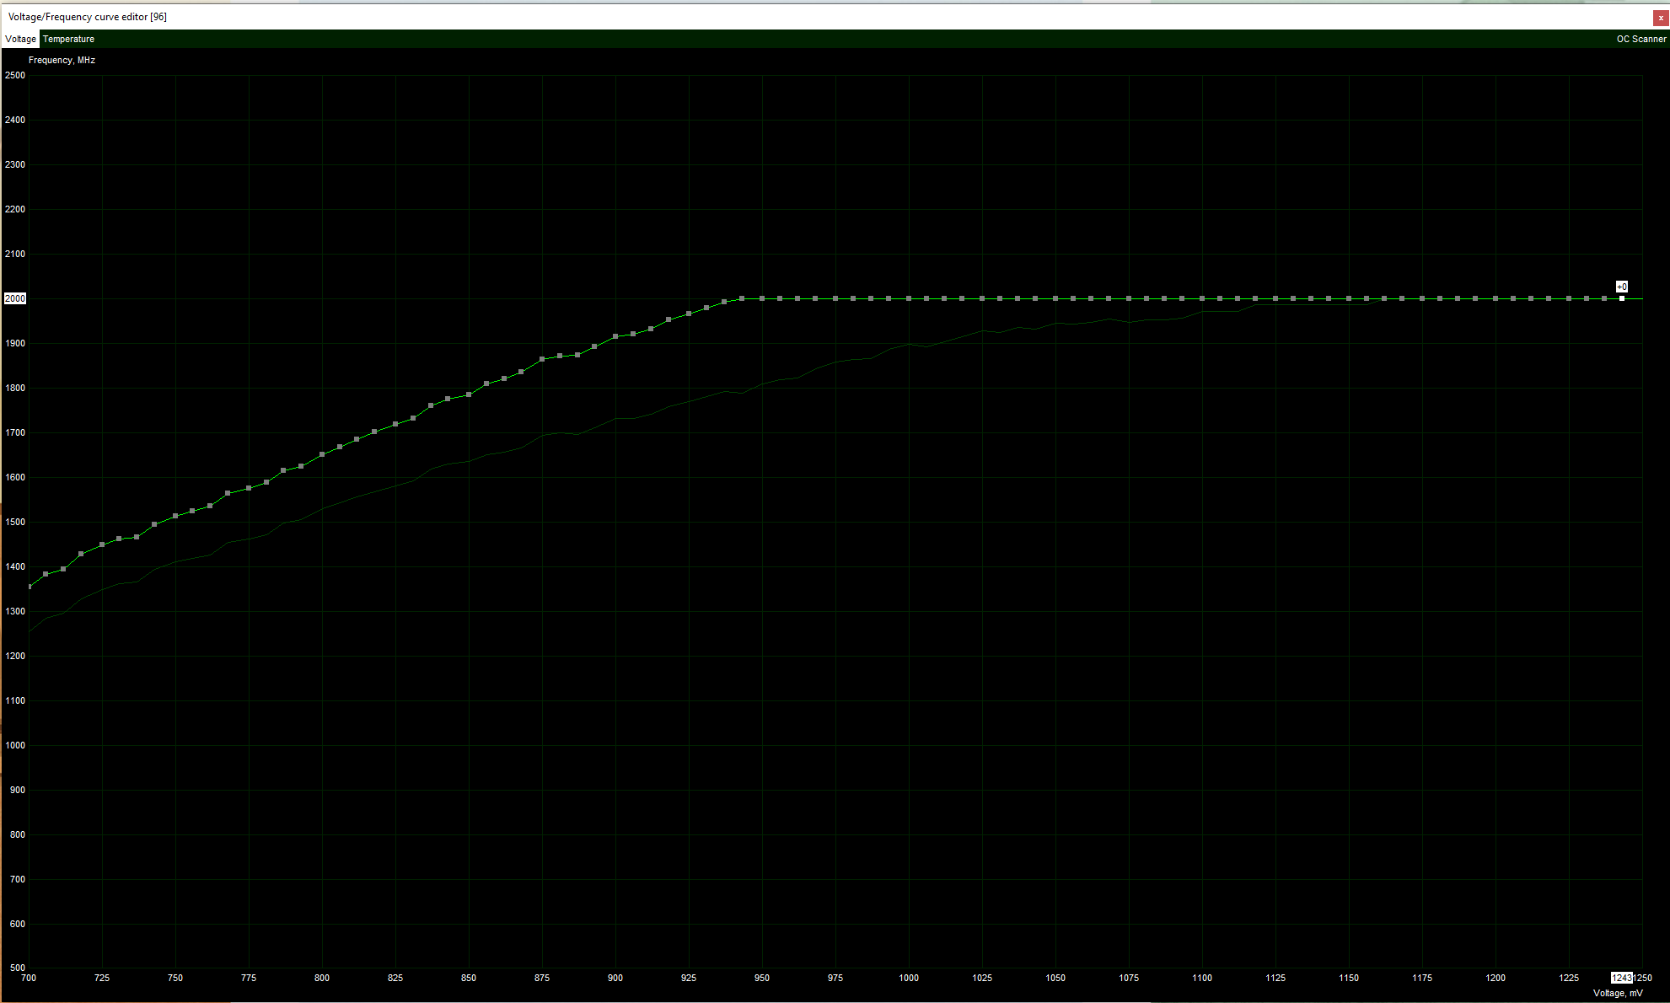Select the first curve point at 700 mV
The image size is (1670, 1003).
pyautogui.click(x=30, y=587)
